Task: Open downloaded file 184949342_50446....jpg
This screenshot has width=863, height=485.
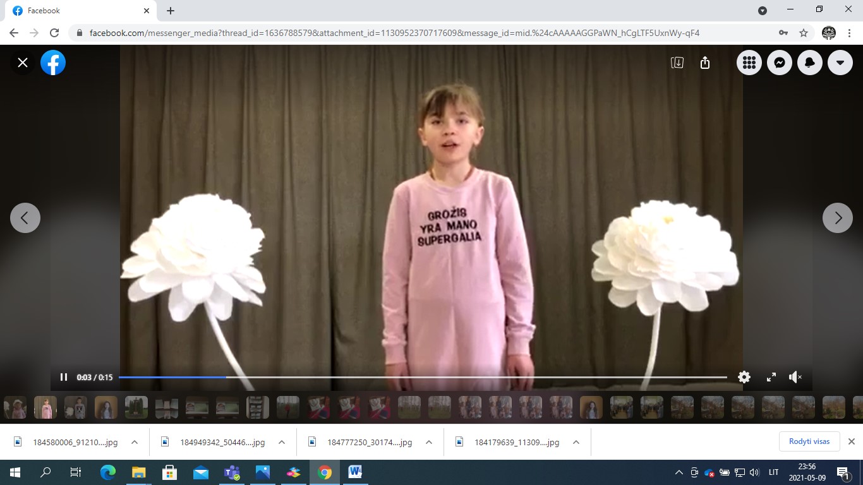Action: point(214,442)
